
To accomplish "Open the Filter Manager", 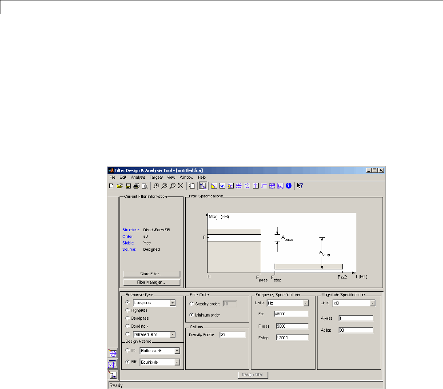I will tap(152, 282).
